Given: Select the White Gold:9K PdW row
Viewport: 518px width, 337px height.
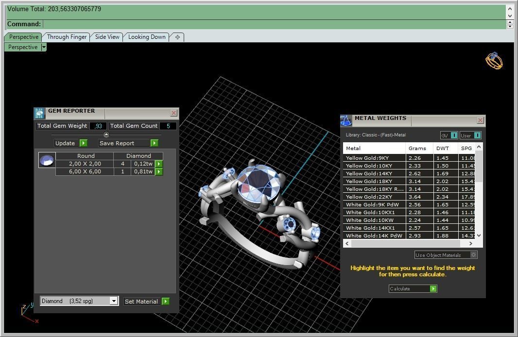Looking at the screenshot, I should coord(409,204).
